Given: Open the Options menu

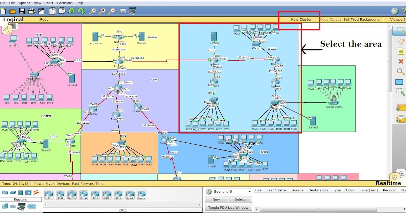Looking at the screenshot, I should pos(24,3).
